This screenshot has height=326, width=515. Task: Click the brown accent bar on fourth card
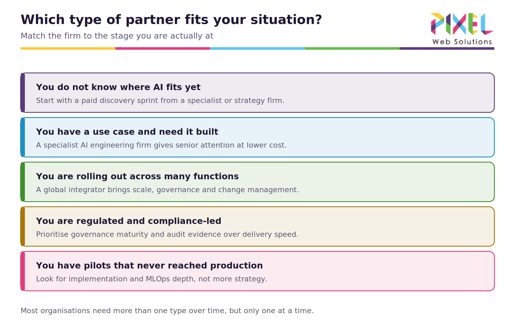[23, 226]
